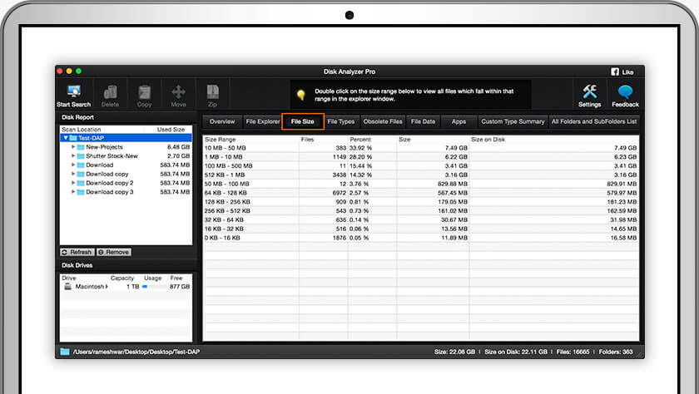Open the File Explorer tab
The height and width of the screenshot is (394, 699).
(263, 121)
